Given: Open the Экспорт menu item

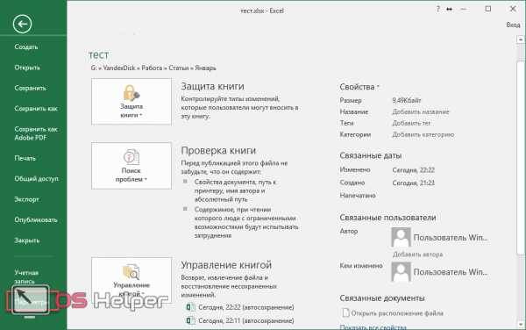Looking at the screenshot, I should coord(26,199).
